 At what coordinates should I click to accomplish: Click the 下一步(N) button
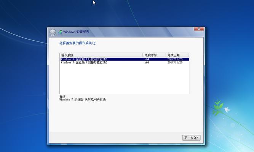click(191, 138)
